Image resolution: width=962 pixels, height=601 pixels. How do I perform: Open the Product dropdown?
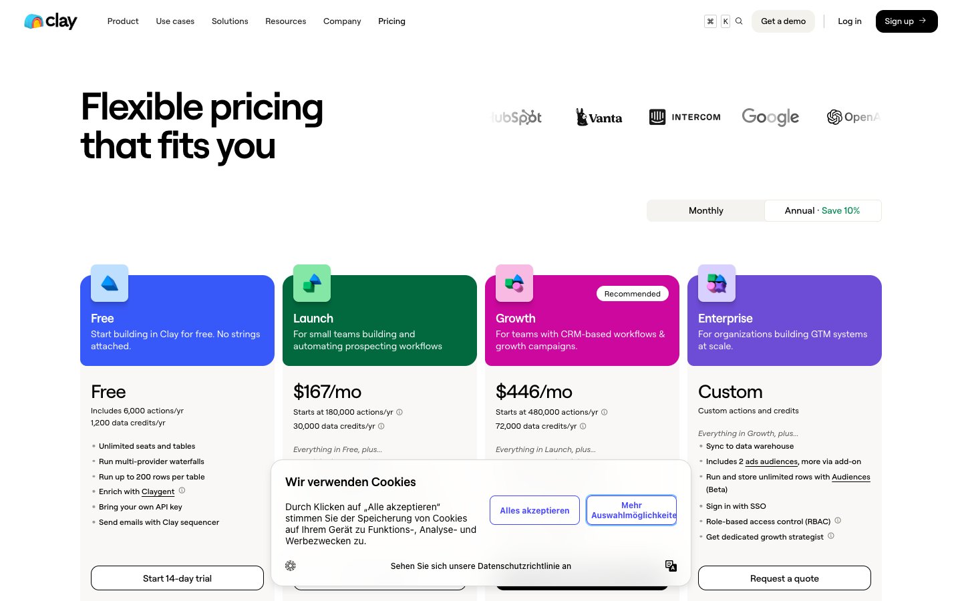[x=123, y=21]
